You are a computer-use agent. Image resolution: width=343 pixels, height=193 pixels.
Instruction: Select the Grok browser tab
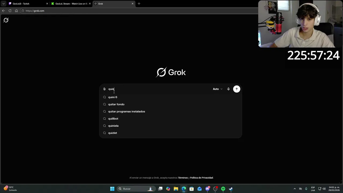point(114,4)
